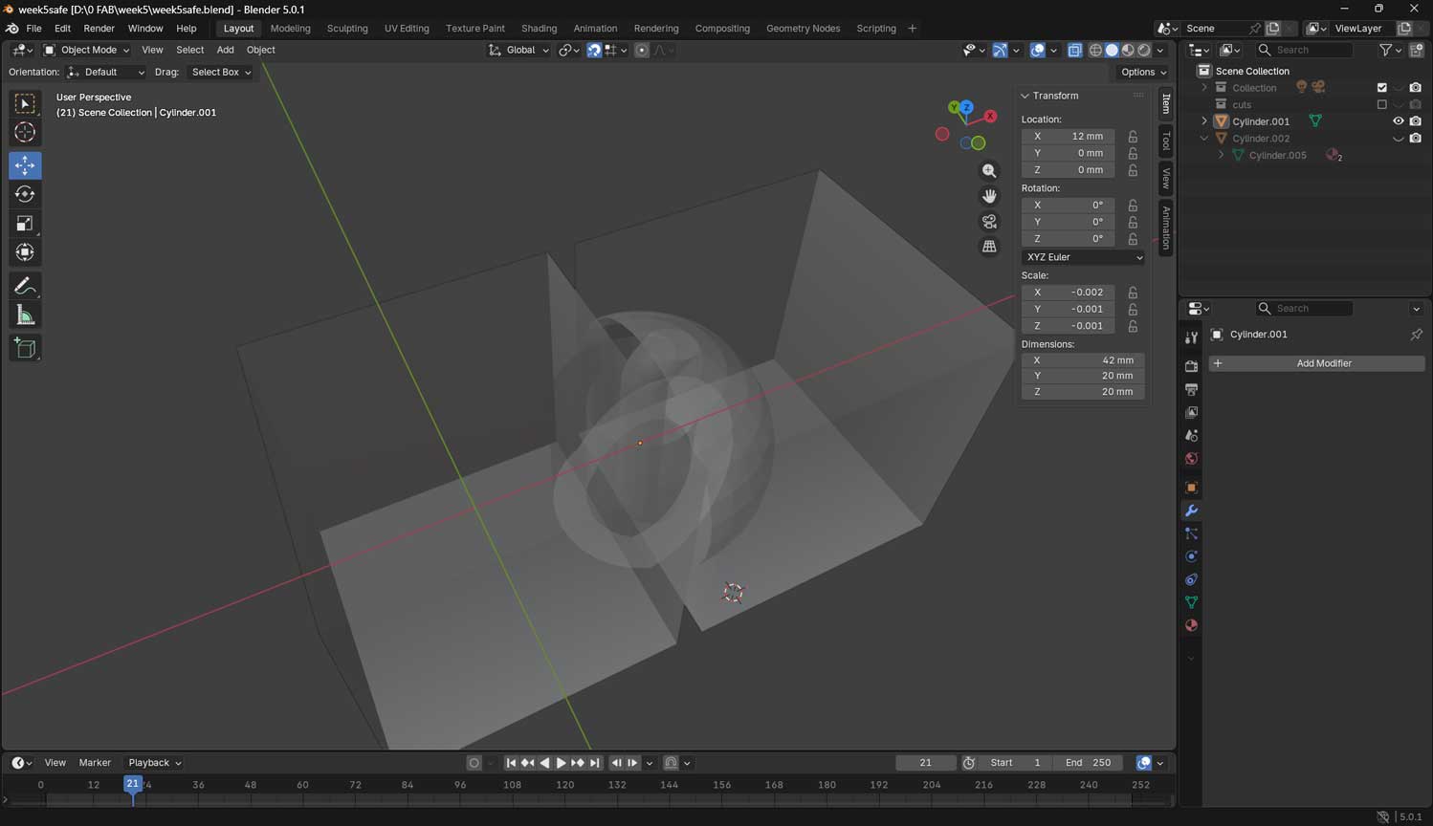
Task: Open the Physics properties tab
Action: pyautogui.click(x=1191, y=556)
